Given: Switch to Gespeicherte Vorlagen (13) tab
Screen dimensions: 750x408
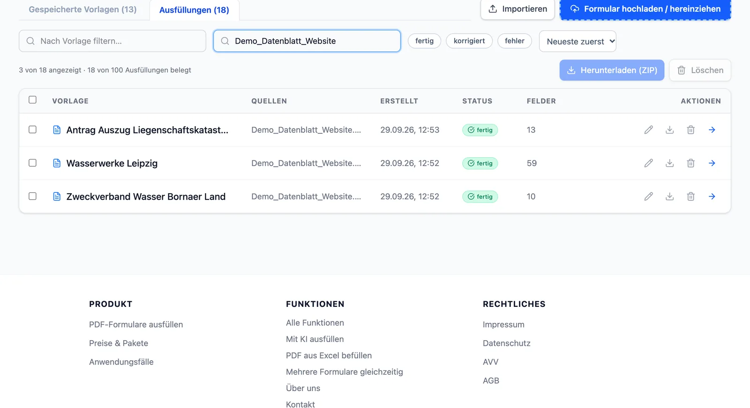Looking at the screenshot, I should click(x=82, y=9).
